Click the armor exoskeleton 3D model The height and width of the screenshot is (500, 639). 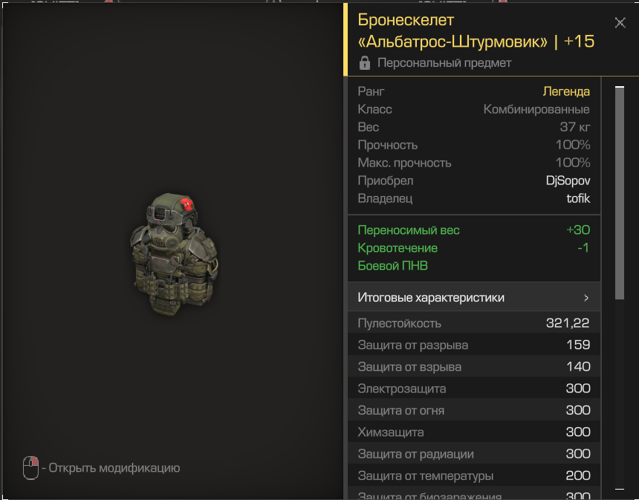tap(174, 254)
